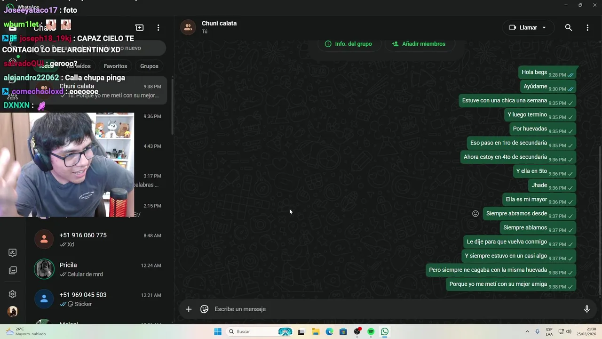Open File Explorer from the taskbar

(315, 331)
